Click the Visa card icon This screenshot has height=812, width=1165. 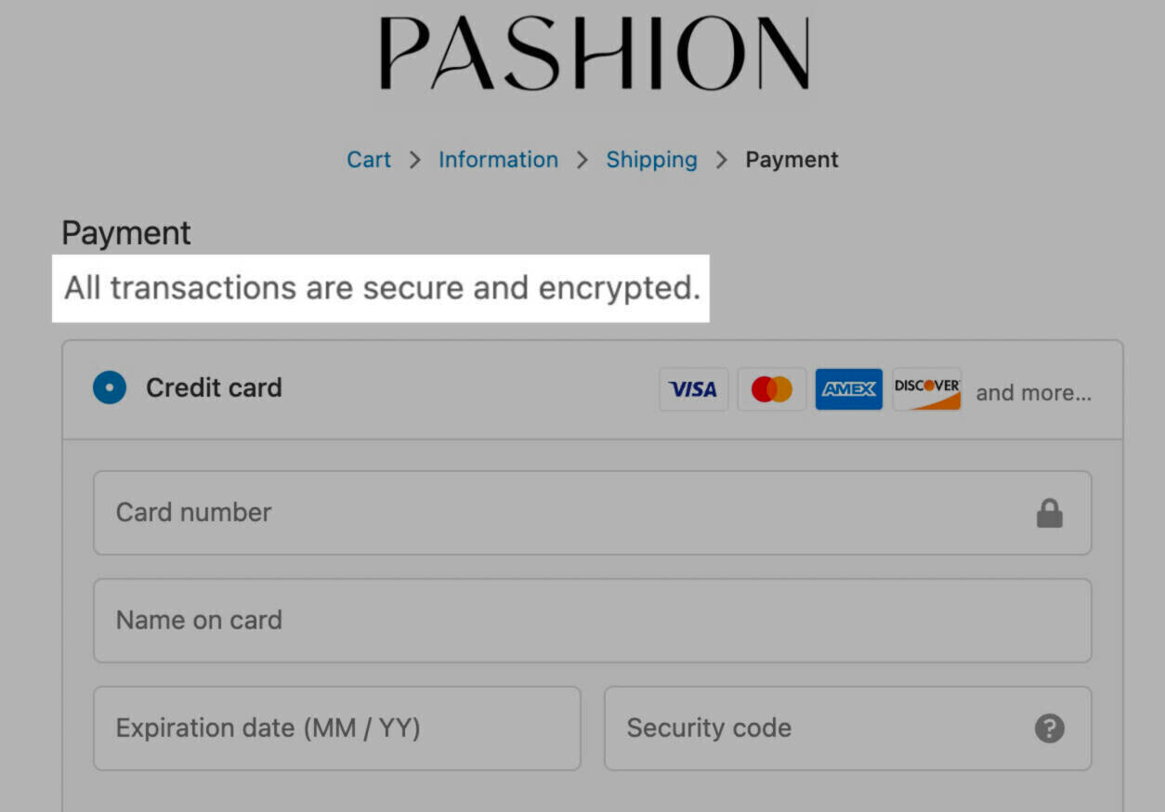click(x=693, y=389)
